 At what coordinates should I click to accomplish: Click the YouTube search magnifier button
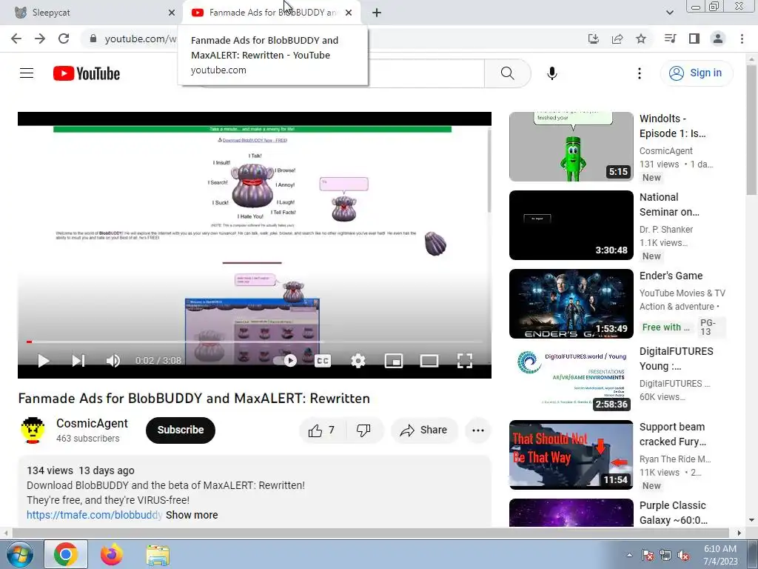507,73
